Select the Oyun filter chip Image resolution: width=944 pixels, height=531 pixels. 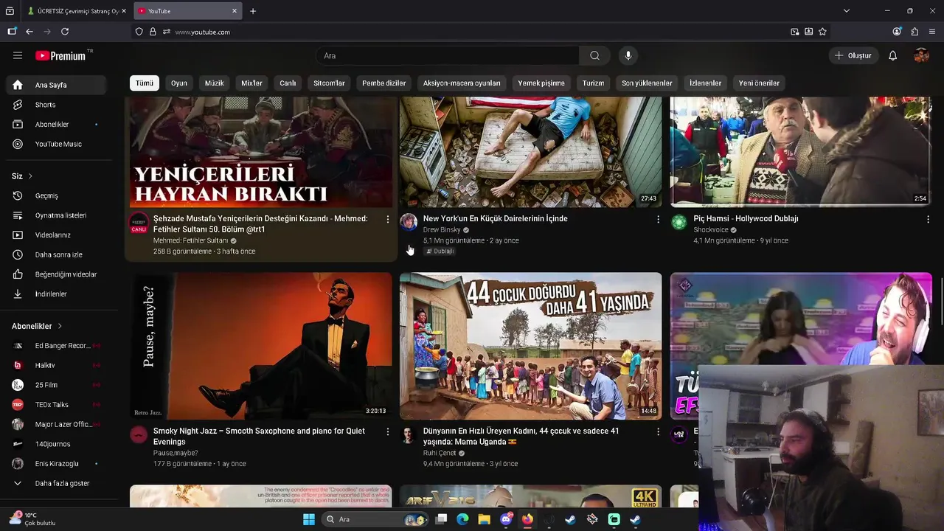[x=179, y=83]
